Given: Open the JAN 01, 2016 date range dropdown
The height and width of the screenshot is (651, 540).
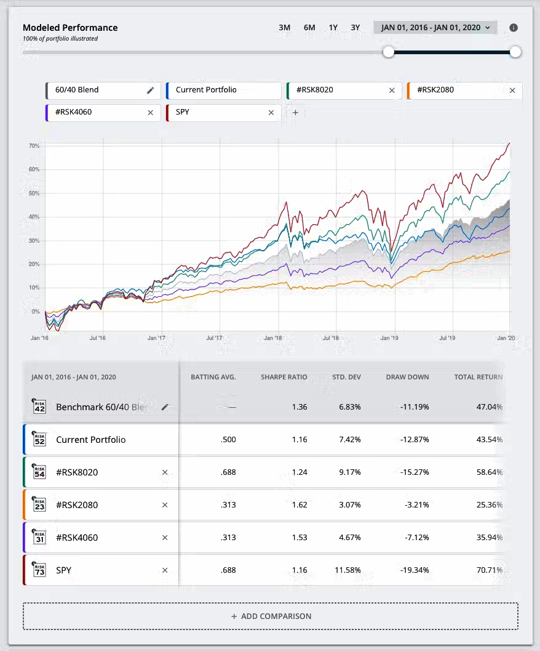Looking at the screenshot, I should (435, 28).
